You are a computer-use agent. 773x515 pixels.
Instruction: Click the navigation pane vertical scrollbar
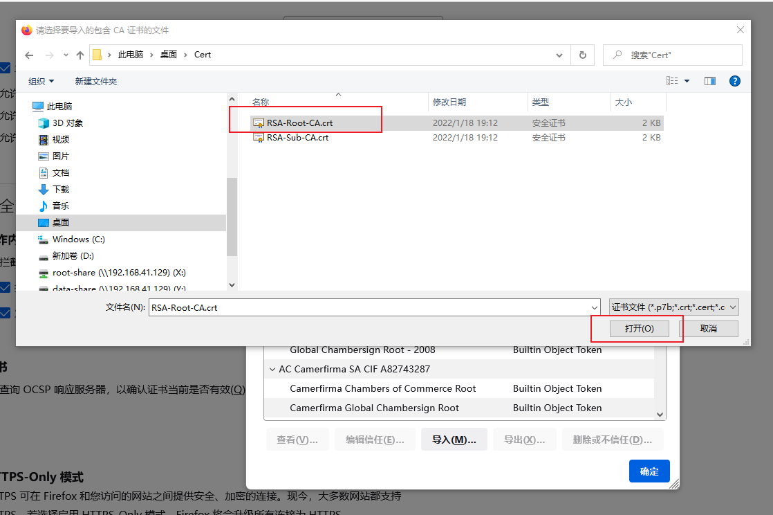[232, 215]
